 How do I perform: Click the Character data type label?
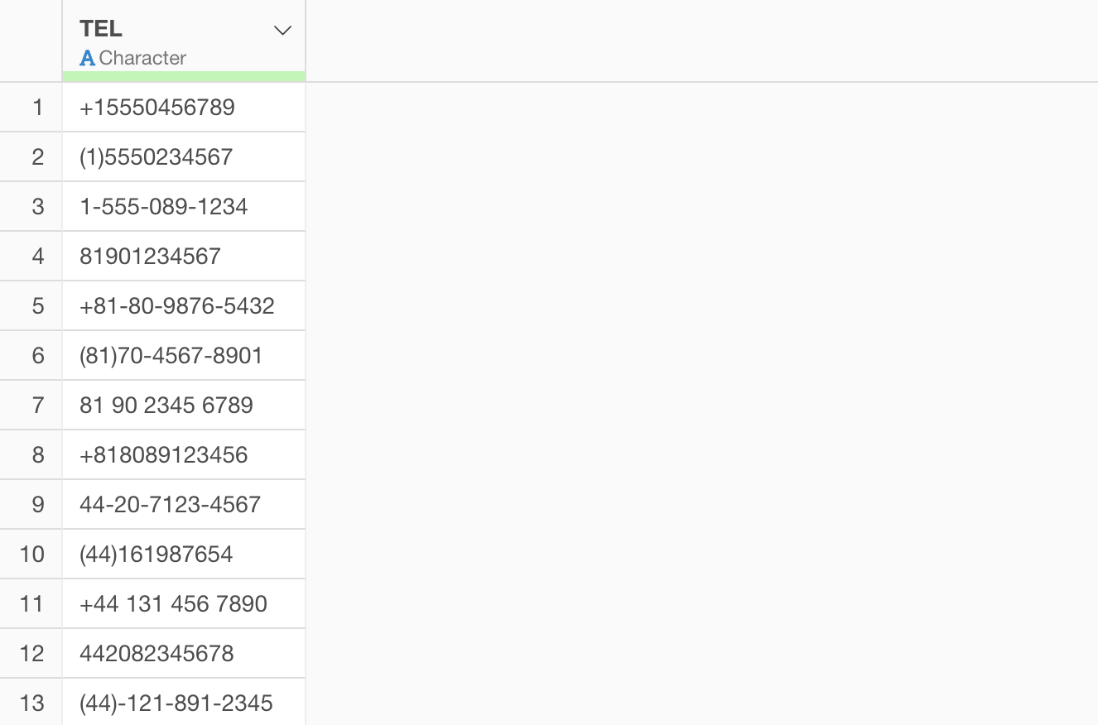click(142, 59)
